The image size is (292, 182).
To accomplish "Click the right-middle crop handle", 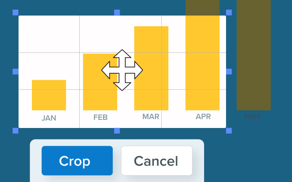I will click(x=229, y=71).
